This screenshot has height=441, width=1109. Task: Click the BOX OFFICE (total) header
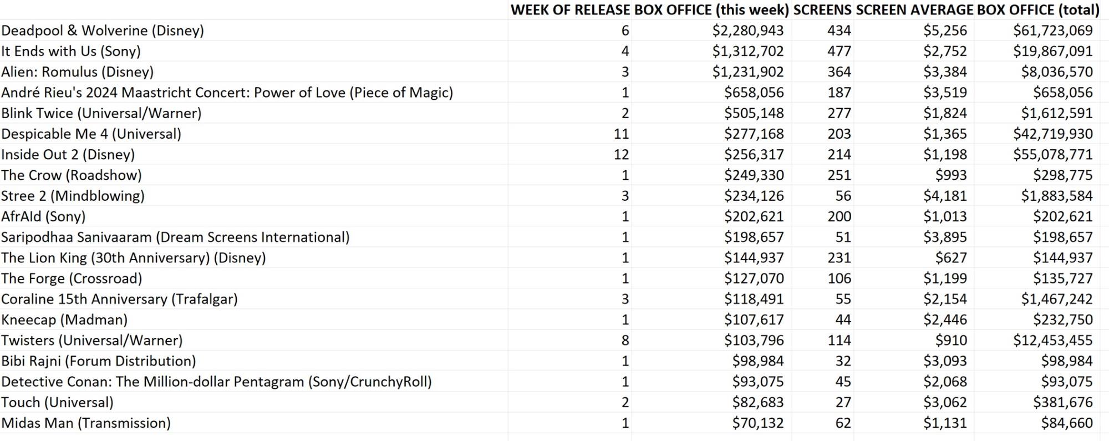tap(1038, 10)
